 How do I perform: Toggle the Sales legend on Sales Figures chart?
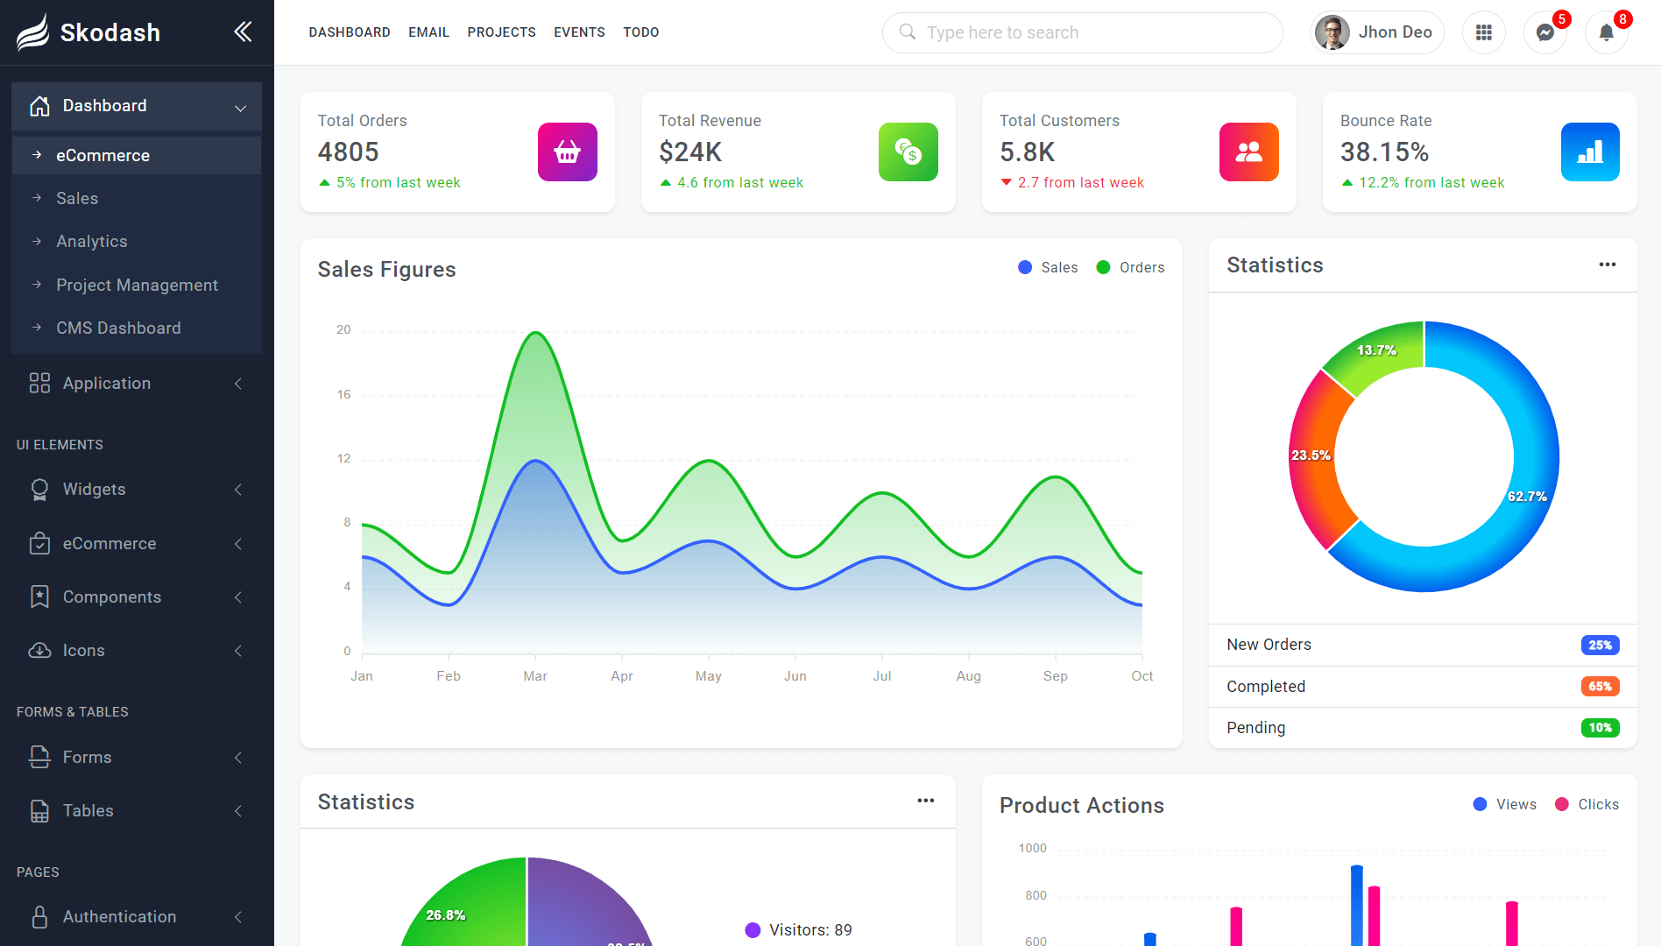tap(1048, 267)
